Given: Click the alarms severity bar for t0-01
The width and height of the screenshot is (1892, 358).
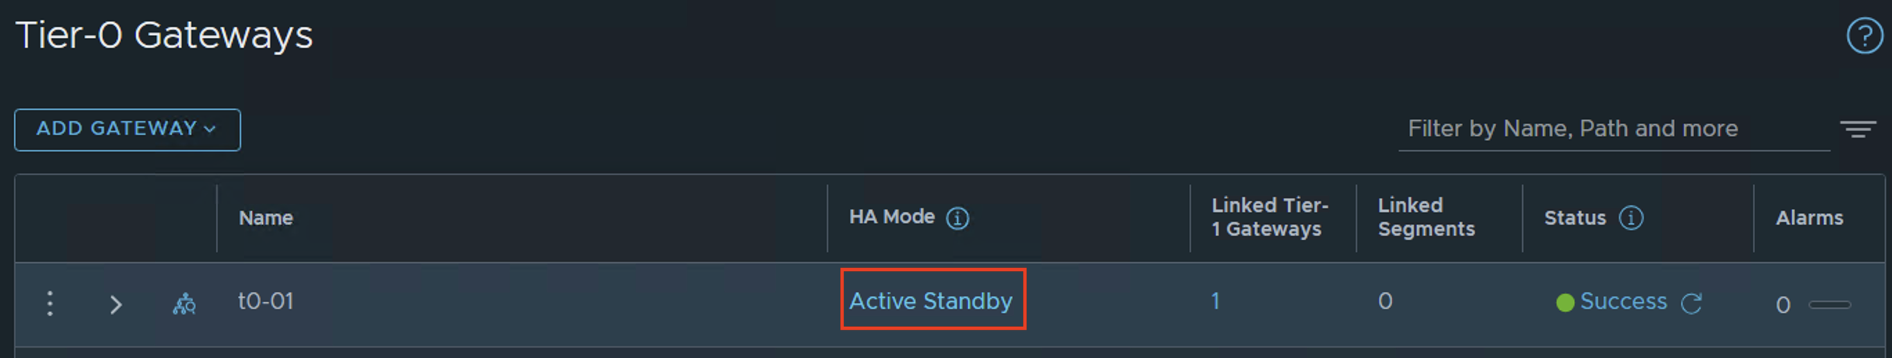Looking at the screenshot, I should [x=1829, y=305].
